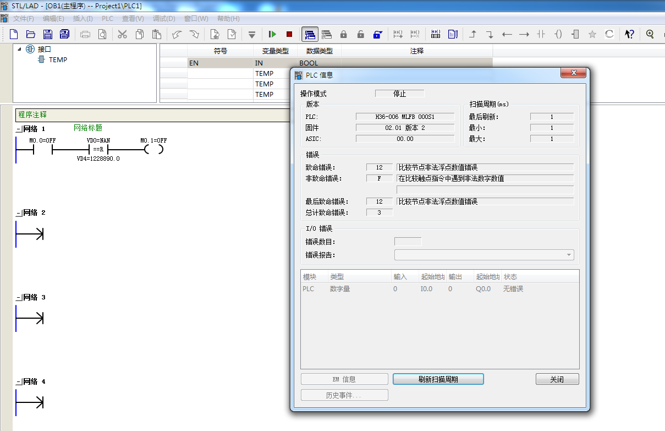Click the 关闭 button in PLC 信息 dialog
Screen dimensions: 665x431
pyautogui.click(x=557, y=379)
